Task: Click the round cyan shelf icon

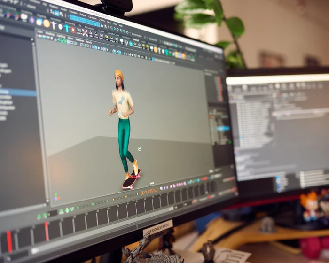Action: tap(131, 43)
